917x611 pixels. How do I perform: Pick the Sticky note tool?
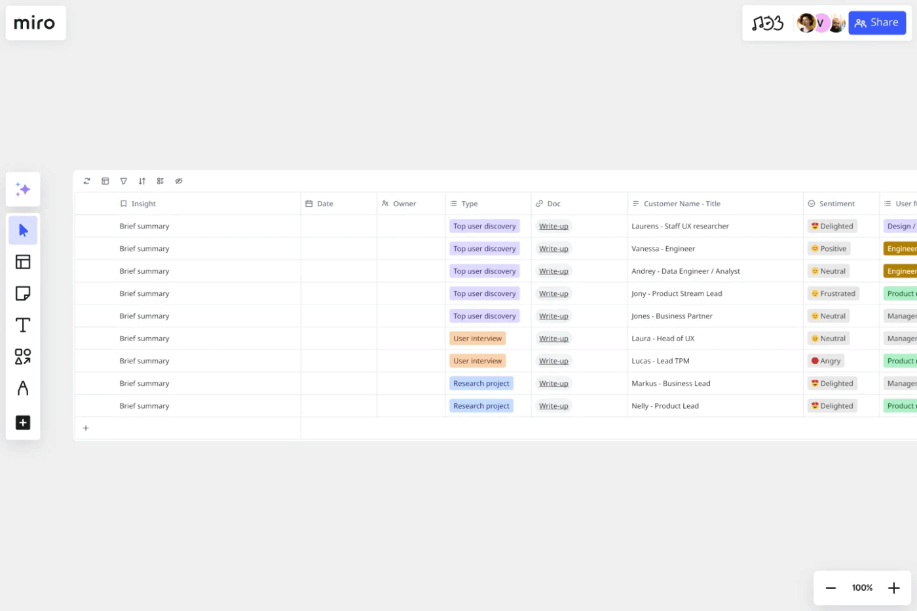(x=22, y=293)
